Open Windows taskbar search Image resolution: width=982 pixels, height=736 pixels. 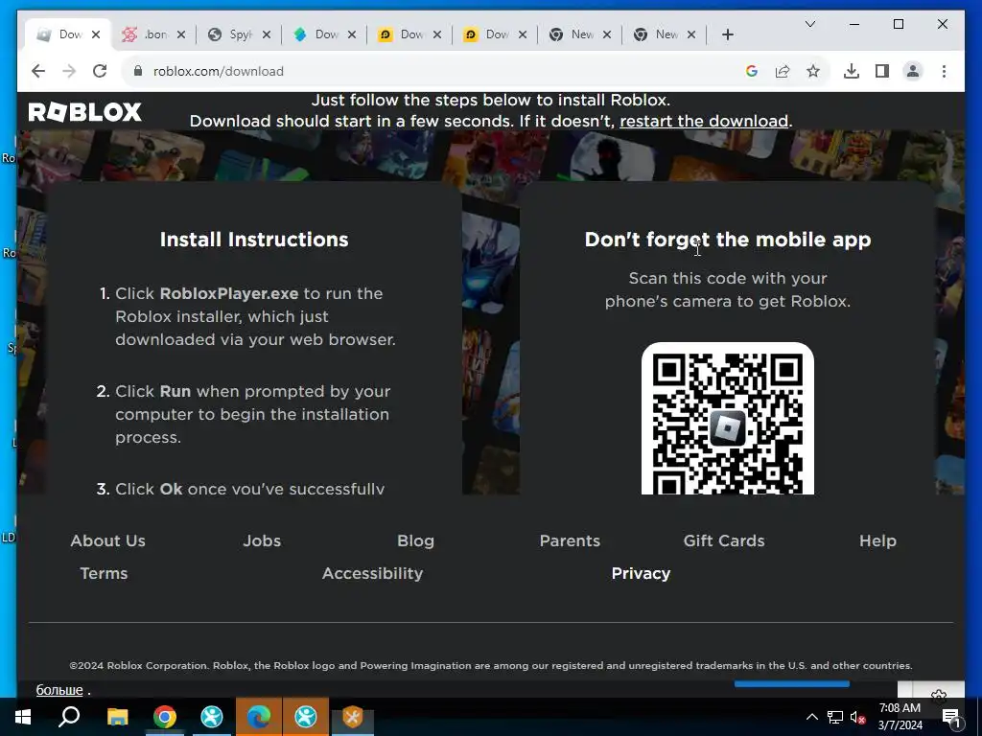[69, 717]
